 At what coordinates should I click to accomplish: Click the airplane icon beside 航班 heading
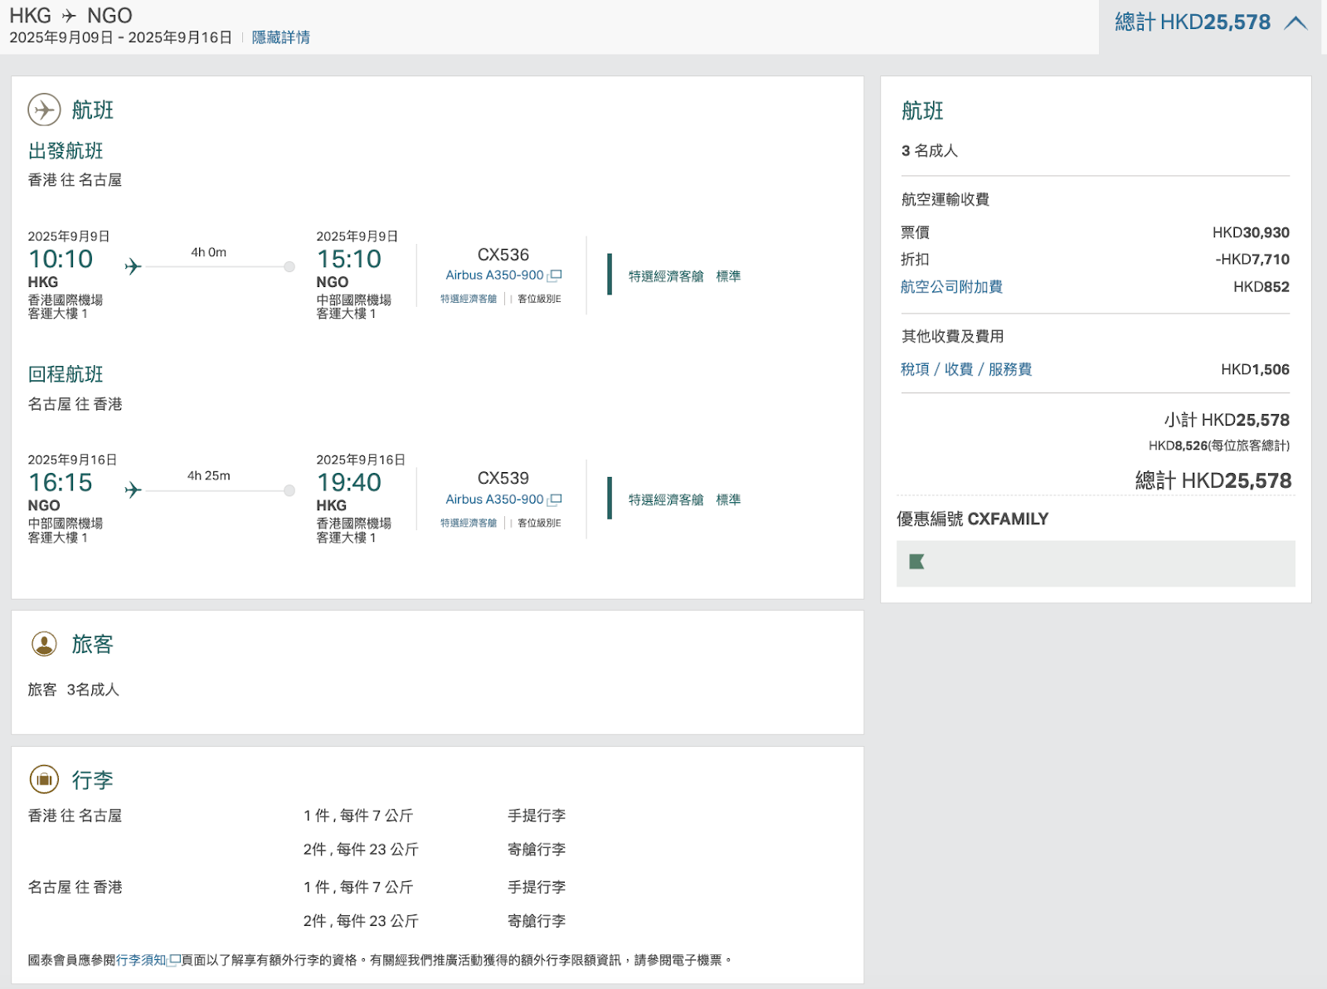click(44, 110)
